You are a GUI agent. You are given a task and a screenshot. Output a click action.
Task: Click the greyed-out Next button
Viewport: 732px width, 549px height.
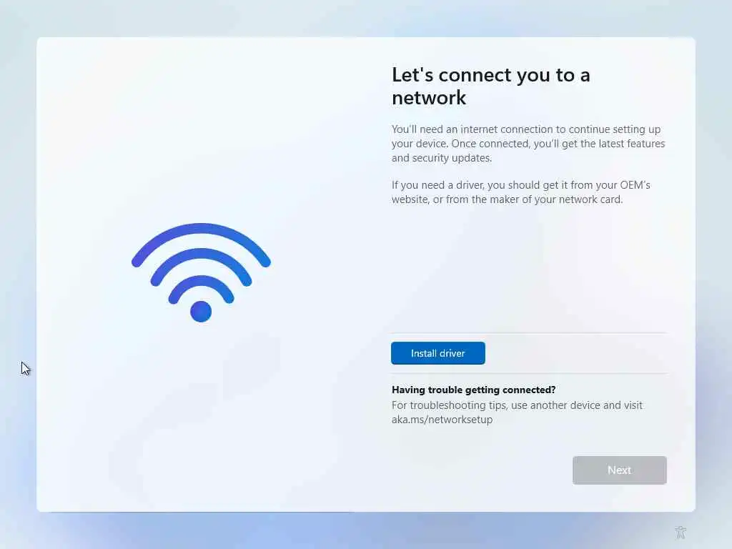[x=620, y=470]
